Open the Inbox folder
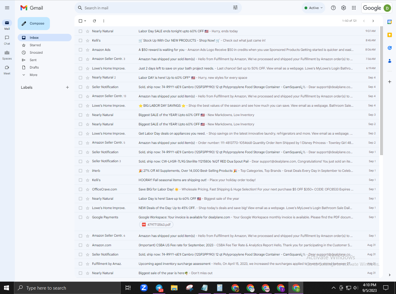This screenshot has height=294, width=396. 44,38
